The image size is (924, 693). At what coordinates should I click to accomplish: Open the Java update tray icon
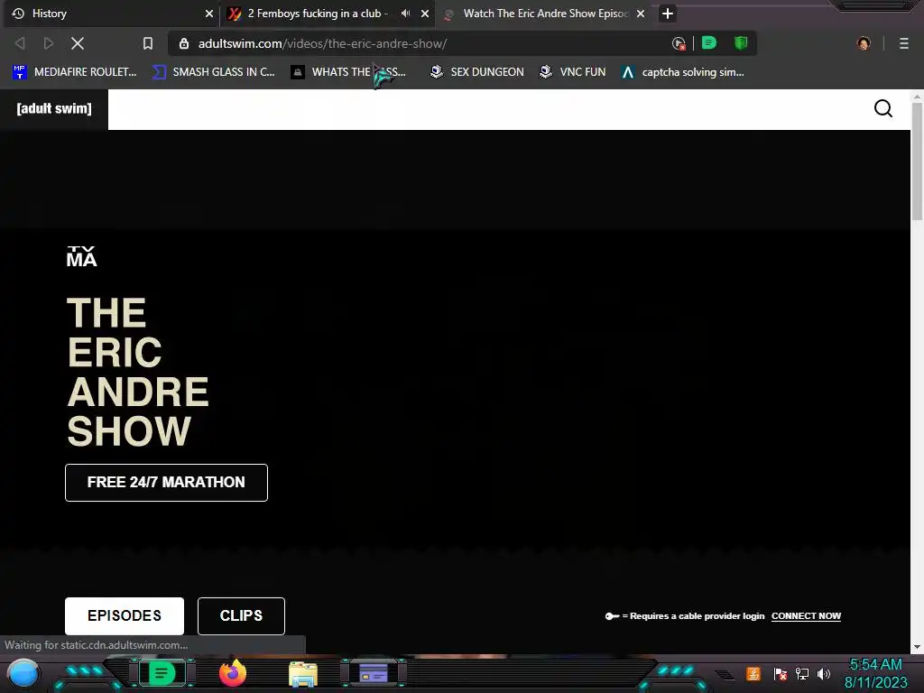point(753,673)
